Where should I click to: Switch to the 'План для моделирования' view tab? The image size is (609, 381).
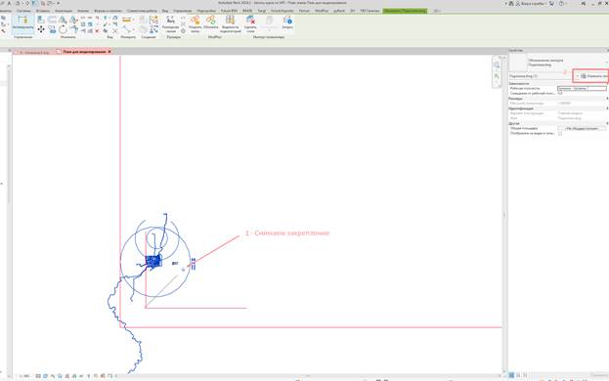[84, 52]
